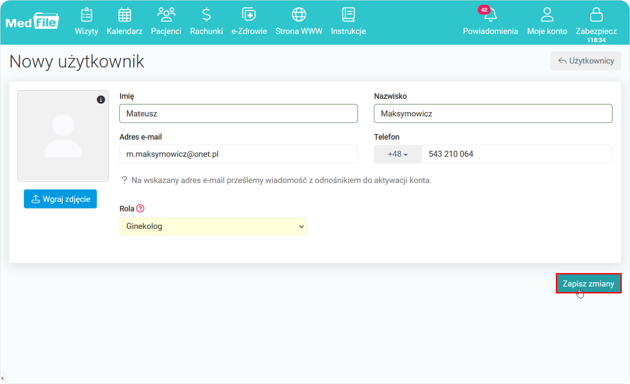Open the Pacjenci people icon
This screenshot has width=630, height=384.
[x=166, y=15]
